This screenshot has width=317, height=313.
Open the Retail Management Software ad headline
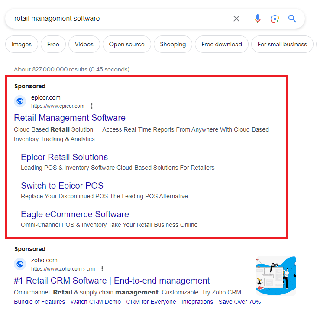coord(70,118)
